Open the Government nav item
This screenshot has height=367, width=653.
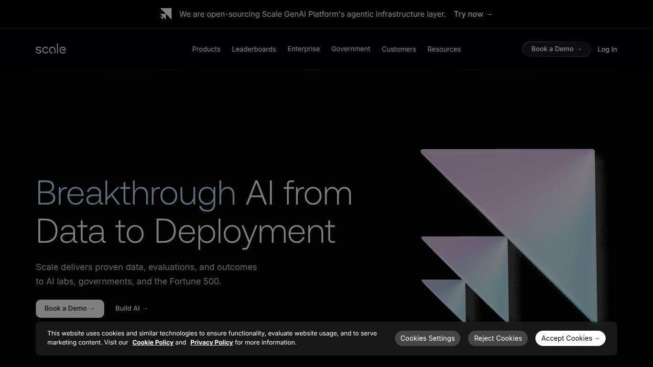point(350,49)
